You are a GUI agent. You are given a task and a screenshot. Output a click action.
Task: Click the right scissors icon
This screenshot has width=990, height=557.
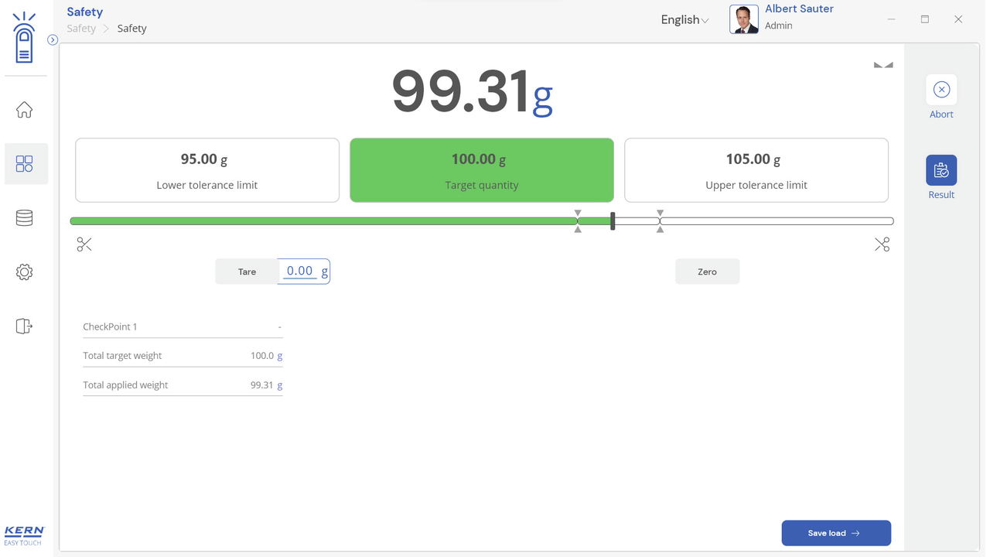[882, 244]
